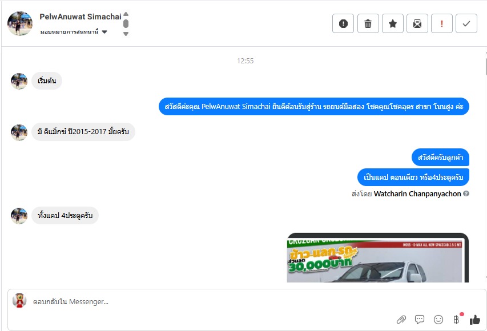Viewport: 487px width, 331px height.
Task: Click scroll down arrow beside name
Action: pos(126,34)
